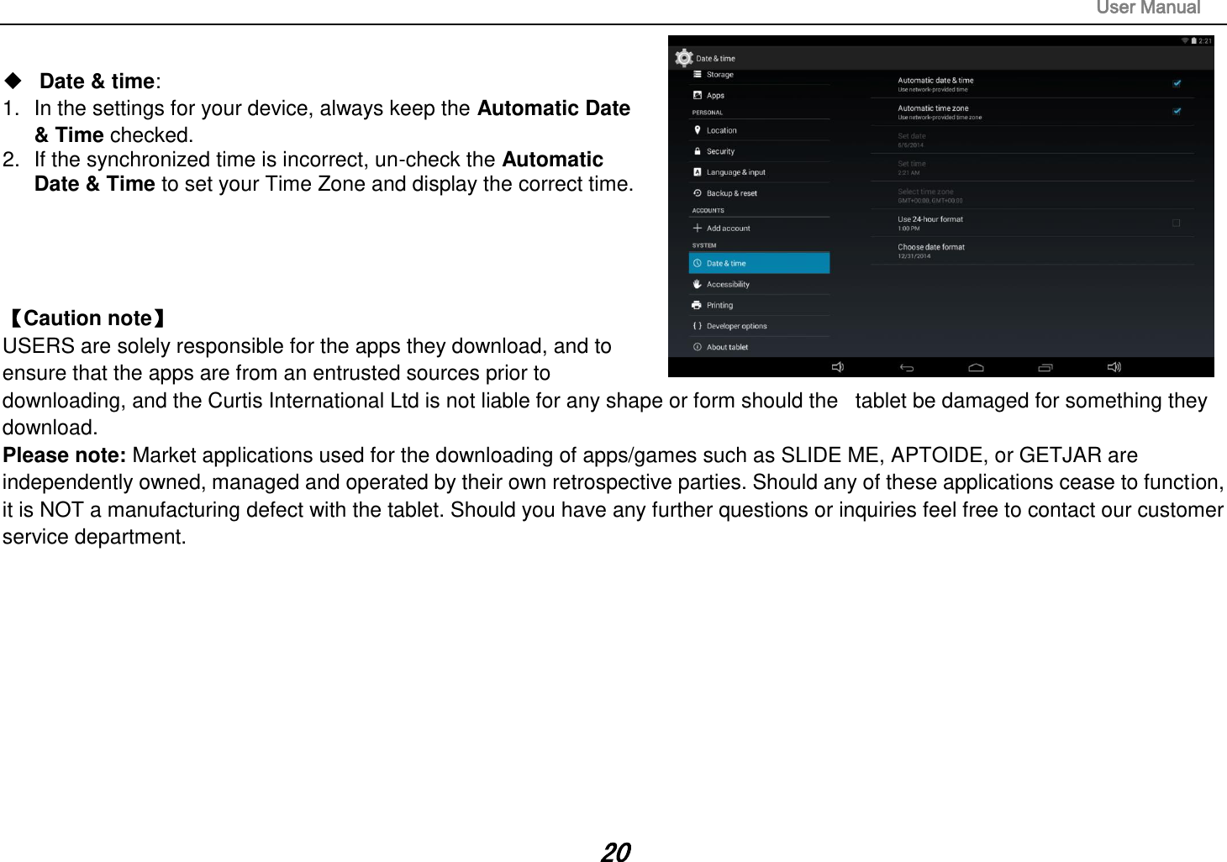The image size is (1227, 862).
Task: Click the embedded tablet settings screenshot title 'Date & time'
Action: point(715,59)
